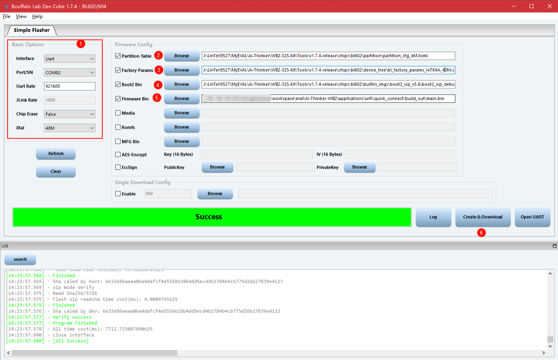
Task: Click the Refresh button
Action: (56, 154)
